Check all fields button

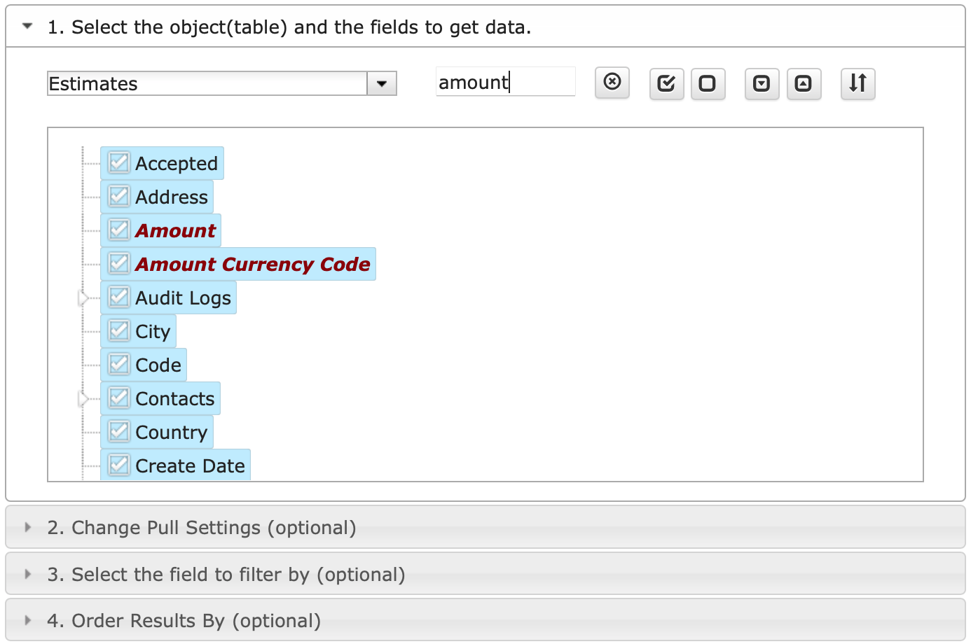point(666,84)
